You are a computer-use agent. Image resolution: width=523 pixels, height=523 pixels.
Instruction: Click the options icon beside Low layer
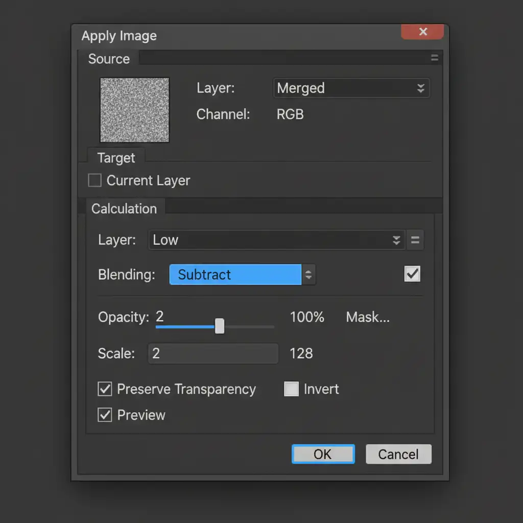[415, 240]
